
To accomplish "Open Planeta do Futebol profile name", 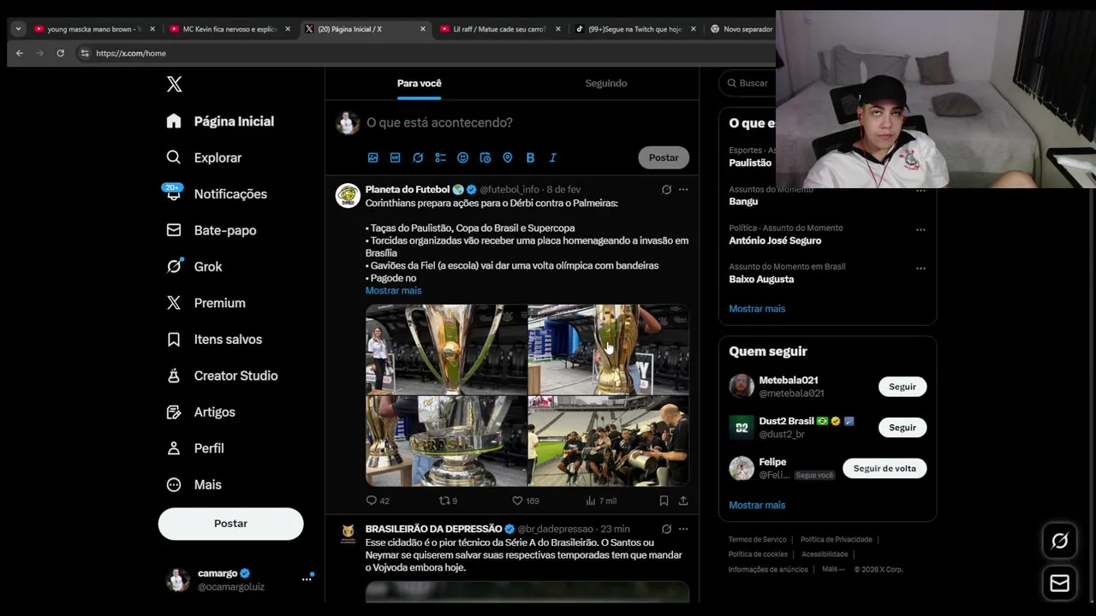I will coord(408,189).
